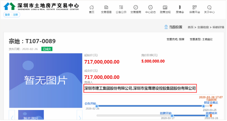
Task: Show previous thumbnail with left arrow
Action: pos(12,115)
